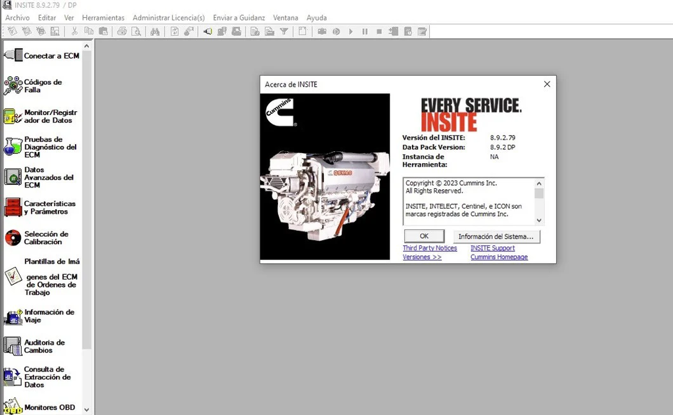This screenshot has height=415, width=673.
Task: Click the Paste clipboard toolbar icon
Action: coord(103,32)
